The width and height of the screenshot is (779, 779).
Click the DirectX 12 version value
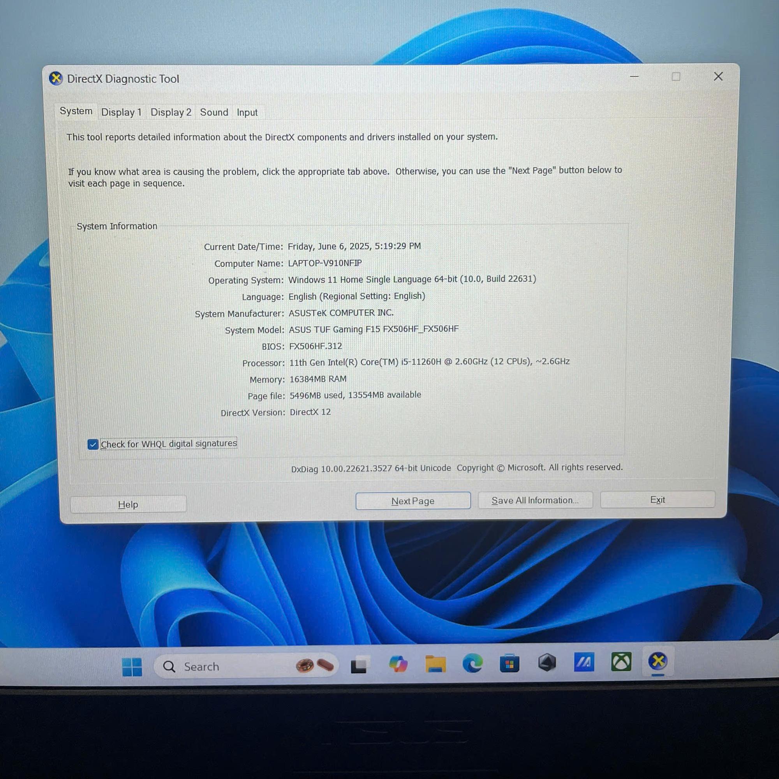click(x=310, y=412)
